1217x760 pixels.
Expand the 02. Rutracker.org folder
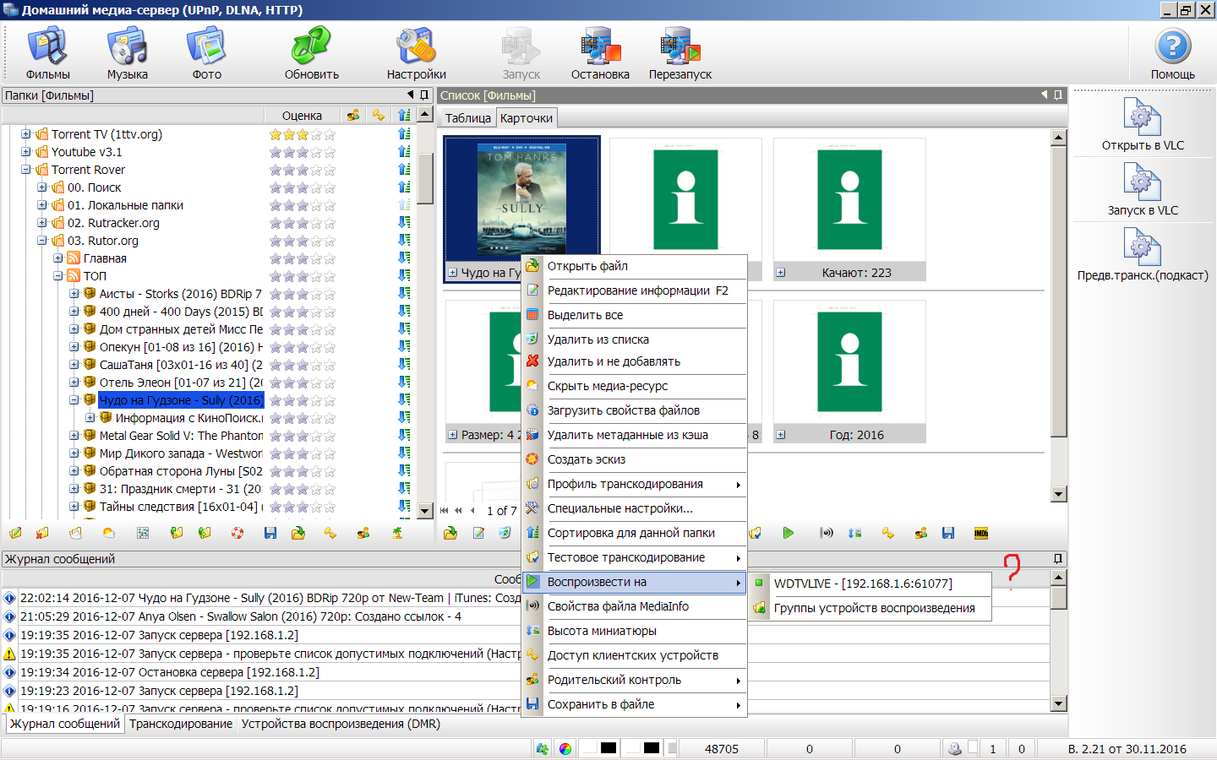click(42, 223)
